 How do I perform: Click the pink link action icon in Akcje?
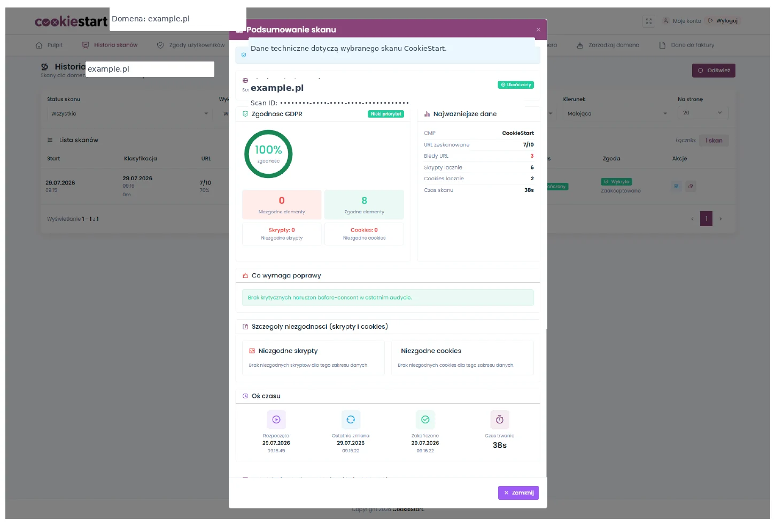[691, 186]
